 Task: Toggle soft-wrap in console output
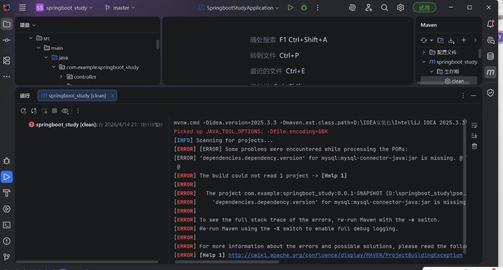(475, 125)
